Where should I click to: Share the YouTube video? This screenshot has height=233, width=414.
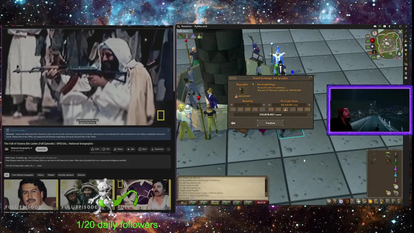[x=118, y=149]
